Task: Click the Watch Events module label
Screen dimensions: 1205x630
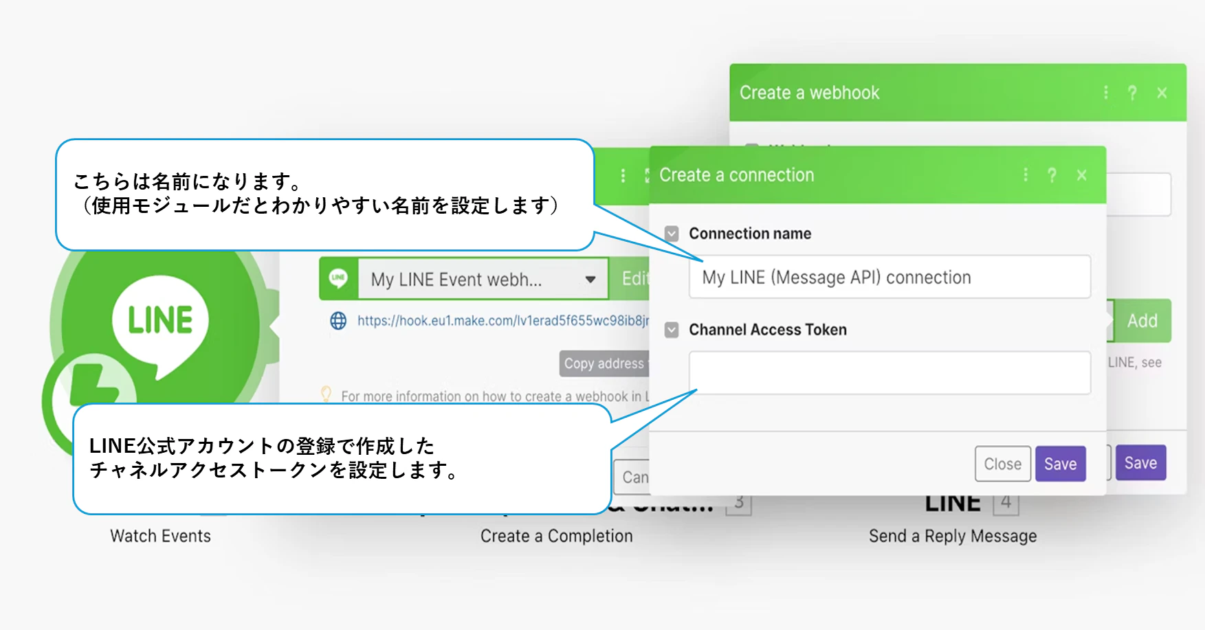Action: [x=160, y=536]
